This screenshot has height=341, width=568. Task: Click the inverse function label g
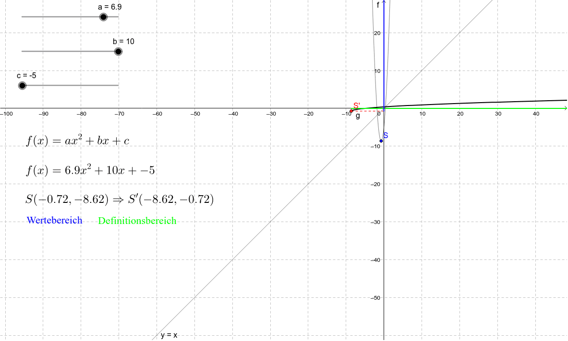pos(358,116)
